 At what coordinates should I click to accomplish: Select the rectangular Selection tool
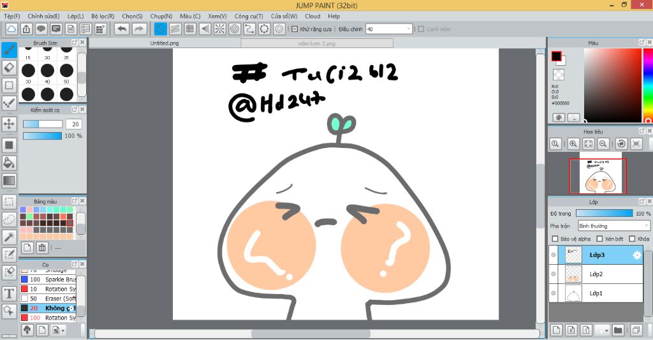(x=9, y=202)
